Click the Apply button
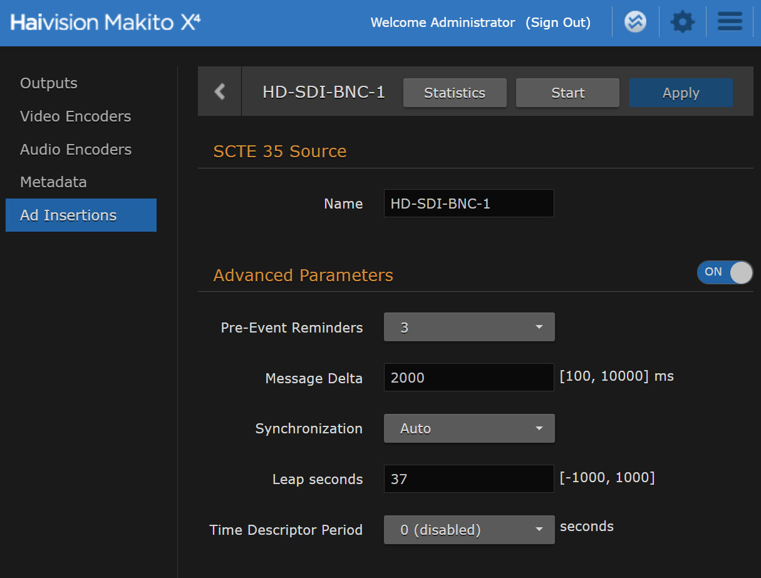 tap(681, 93)
